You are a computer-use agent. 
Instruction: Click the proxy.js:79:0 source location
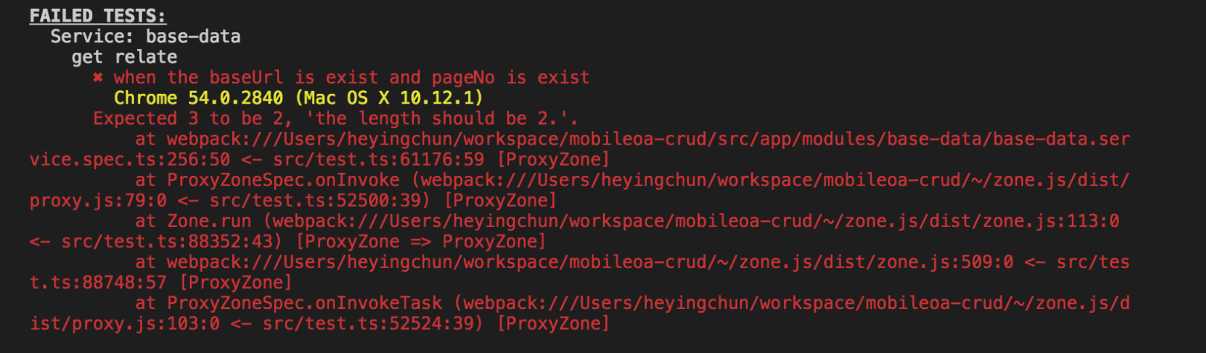pyautogui.click(x=98, y=200)
